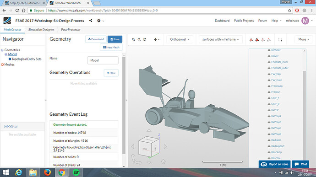Switch to the Post-Processor tab
Viewport: 316px width, 177px height.
point(71,30)
